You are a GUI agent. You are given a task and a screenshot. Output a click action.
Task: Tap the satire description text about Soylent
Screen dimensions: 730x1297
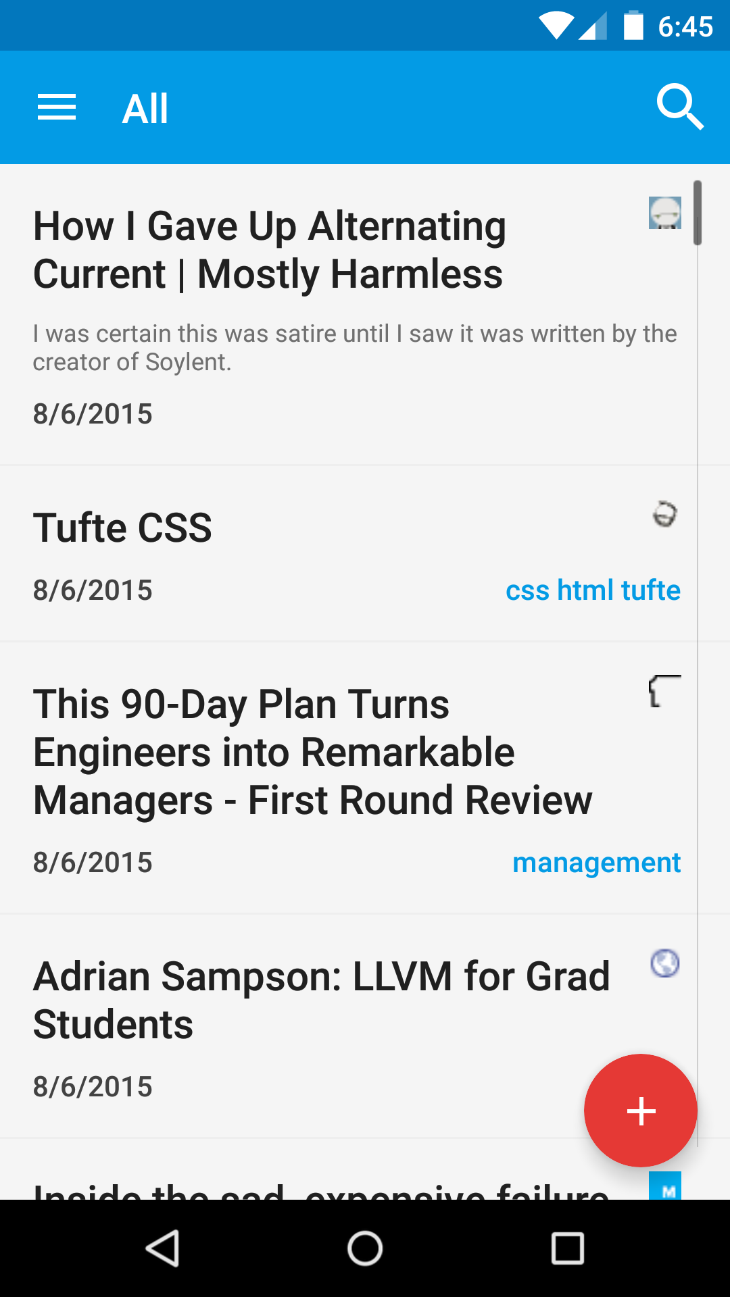click(355, 348)
